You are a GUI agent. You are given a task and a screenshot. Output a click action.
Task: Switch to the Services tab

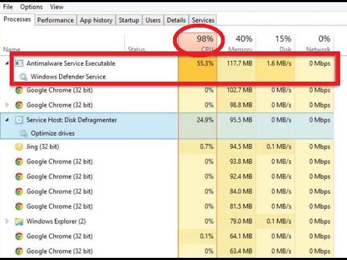point(203,20)
